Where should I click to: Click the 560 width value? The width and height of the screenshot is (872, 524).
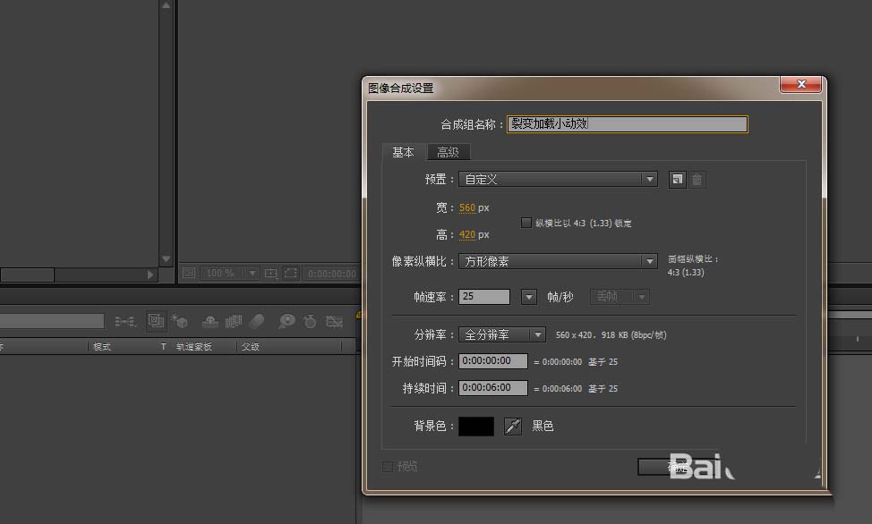[x=467, y=207]
